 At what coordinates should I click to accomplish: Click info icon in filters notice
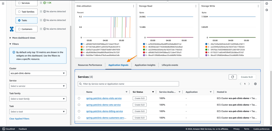[x=14, y=52]
